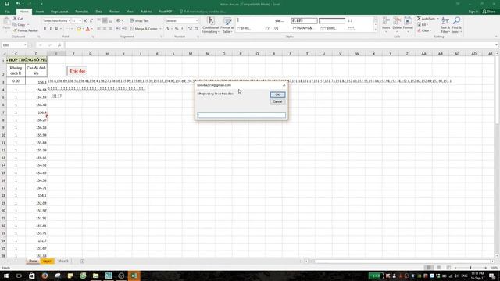This screenshot has width=500, height=281.
Task: Apply the yellow fill color
Action: pyautogui.click(x=79, y=29)
